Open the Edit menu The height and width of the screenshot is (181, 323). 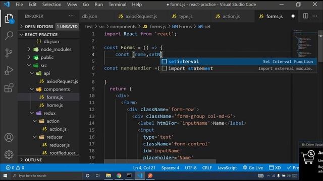pos(32,5)
